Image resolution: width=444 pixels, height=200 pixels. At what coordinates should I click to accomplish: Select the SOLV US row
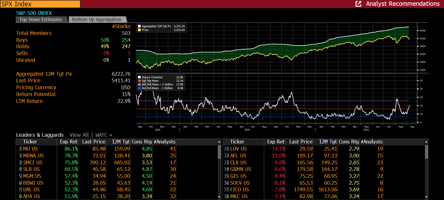tap(324, 183)
